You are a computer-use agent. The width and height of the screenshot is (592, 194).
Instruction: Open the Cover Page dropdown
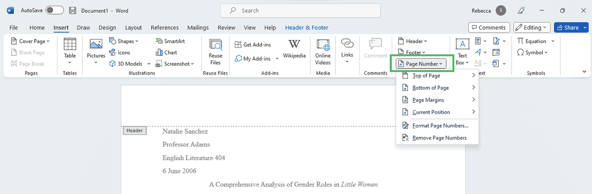point(31,41)
